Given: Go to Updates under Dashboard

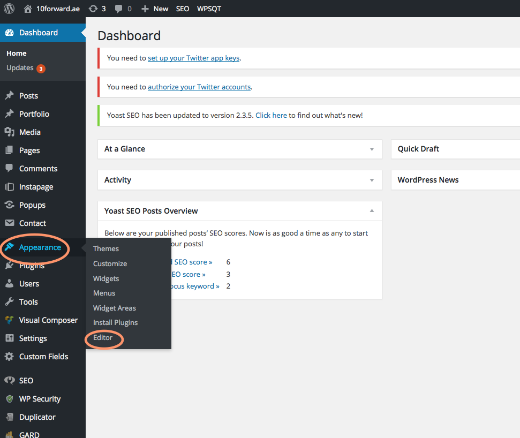Looking at the screenshot, I should pos(20,67).
